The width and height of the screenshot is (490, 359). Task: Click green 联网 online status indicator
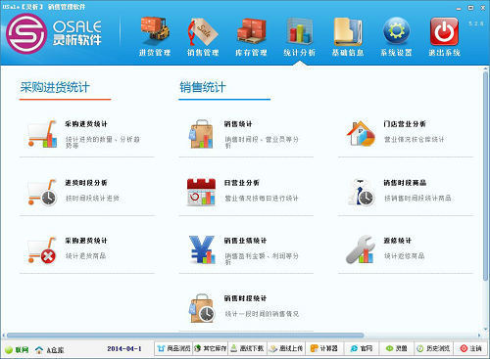tap(17, 350)
